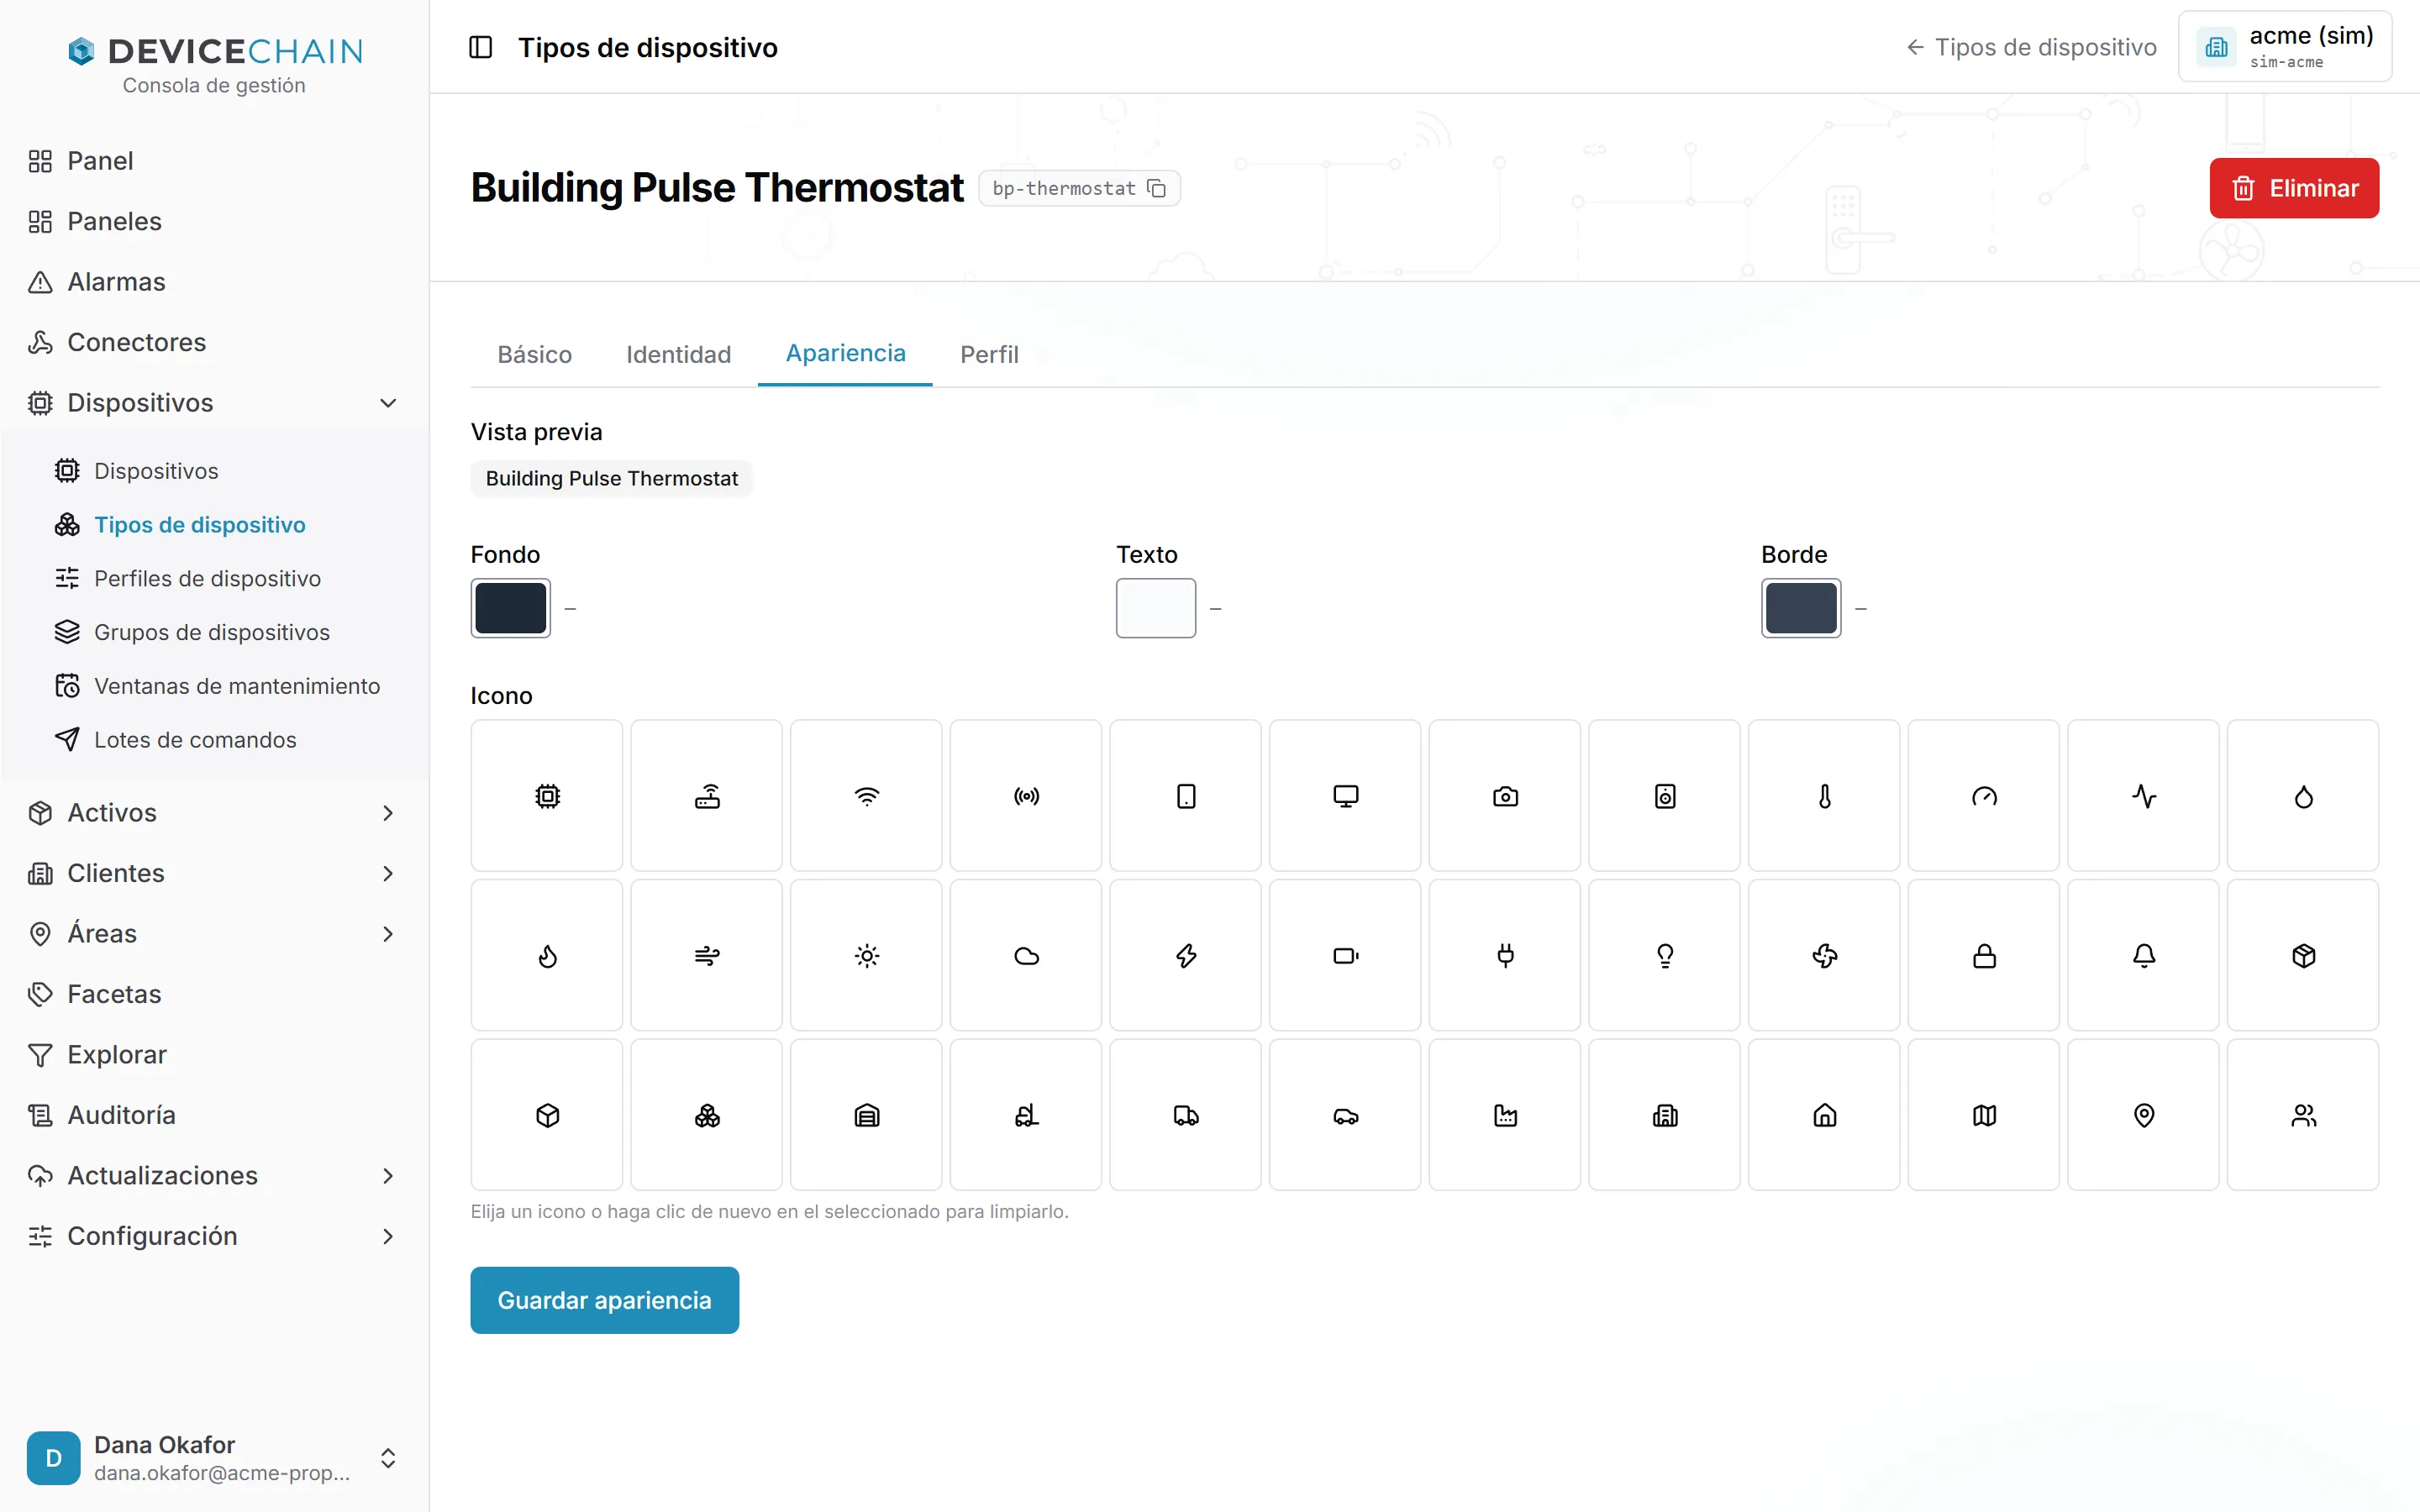Screen dimensions: 2420x1512
Task: Select the map pin icon tile
Action: click(x=2144, y=1115)
